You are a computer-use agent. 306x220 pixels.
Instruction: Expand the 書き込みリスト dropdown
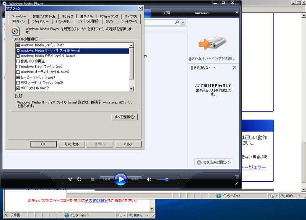point(214,68)
